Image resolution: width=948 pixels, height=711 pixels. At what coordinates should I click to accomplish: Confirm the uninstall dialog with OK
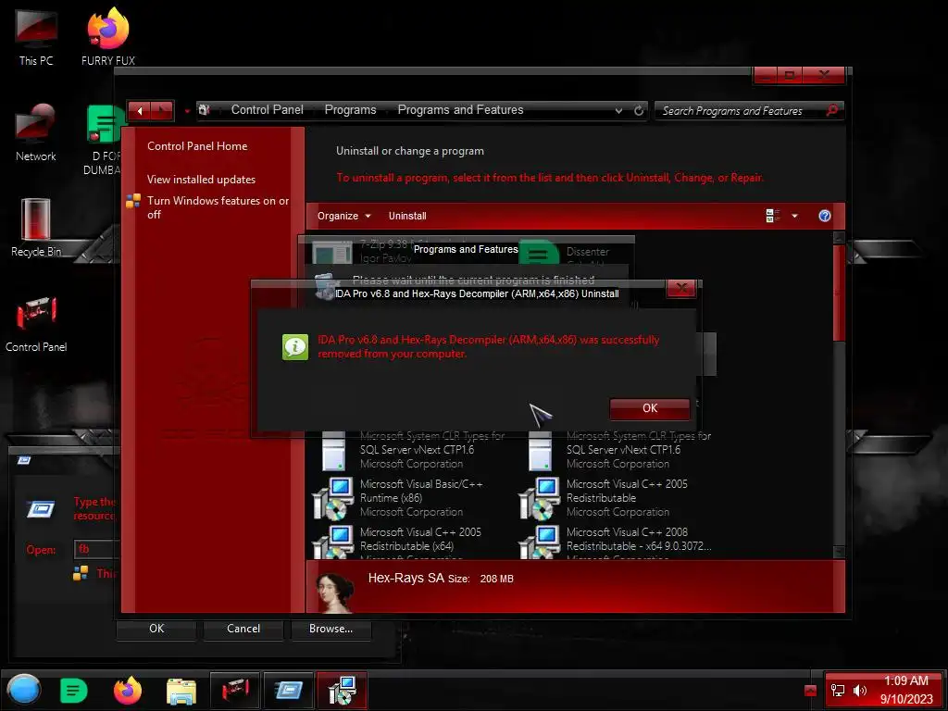tap(649, 408)
